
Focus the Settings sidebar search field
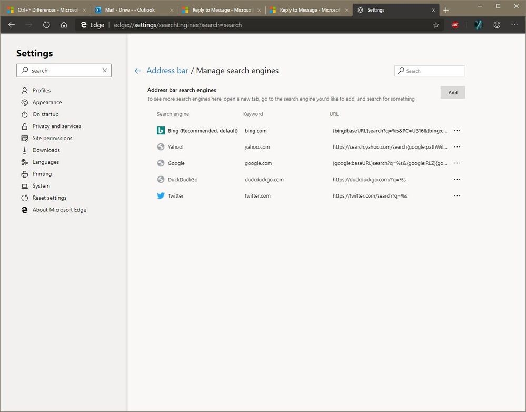64,71
